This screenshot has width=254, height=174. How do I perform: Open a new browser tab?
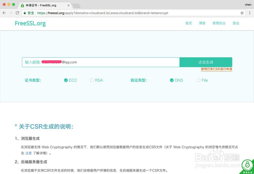pos(76,6)
